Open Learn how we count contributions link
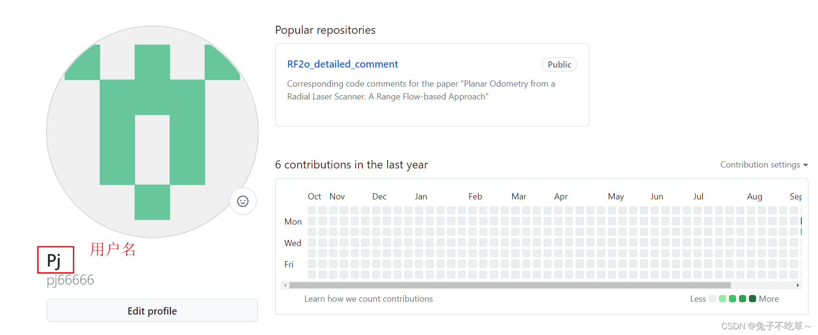 point(369,299)
